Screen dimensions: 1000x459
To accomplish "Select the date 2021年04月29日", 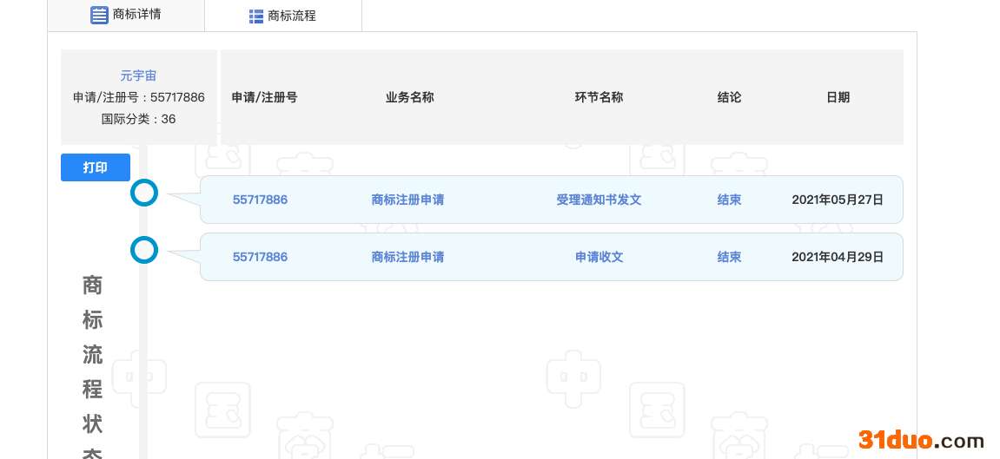I will click(x=837, y=257).
